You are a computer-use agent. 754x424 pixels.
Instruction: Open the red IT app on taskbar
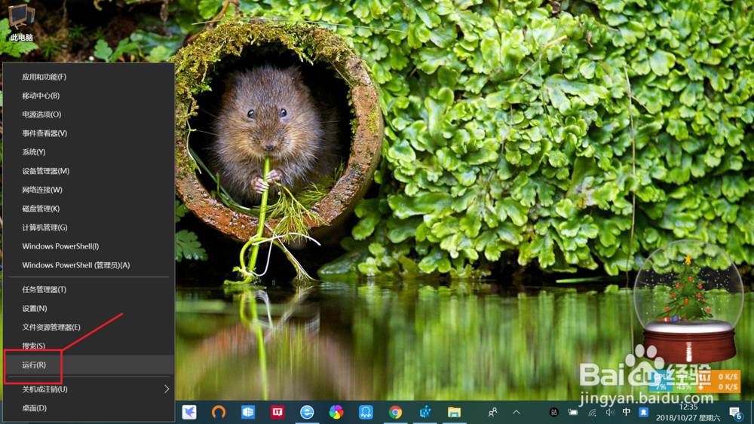point(277,412)
